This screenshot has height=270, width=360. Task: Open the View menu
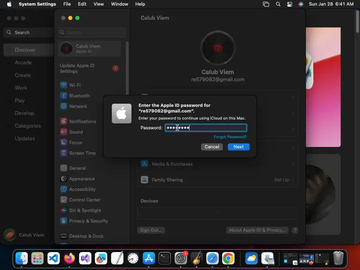coord(98,4)
